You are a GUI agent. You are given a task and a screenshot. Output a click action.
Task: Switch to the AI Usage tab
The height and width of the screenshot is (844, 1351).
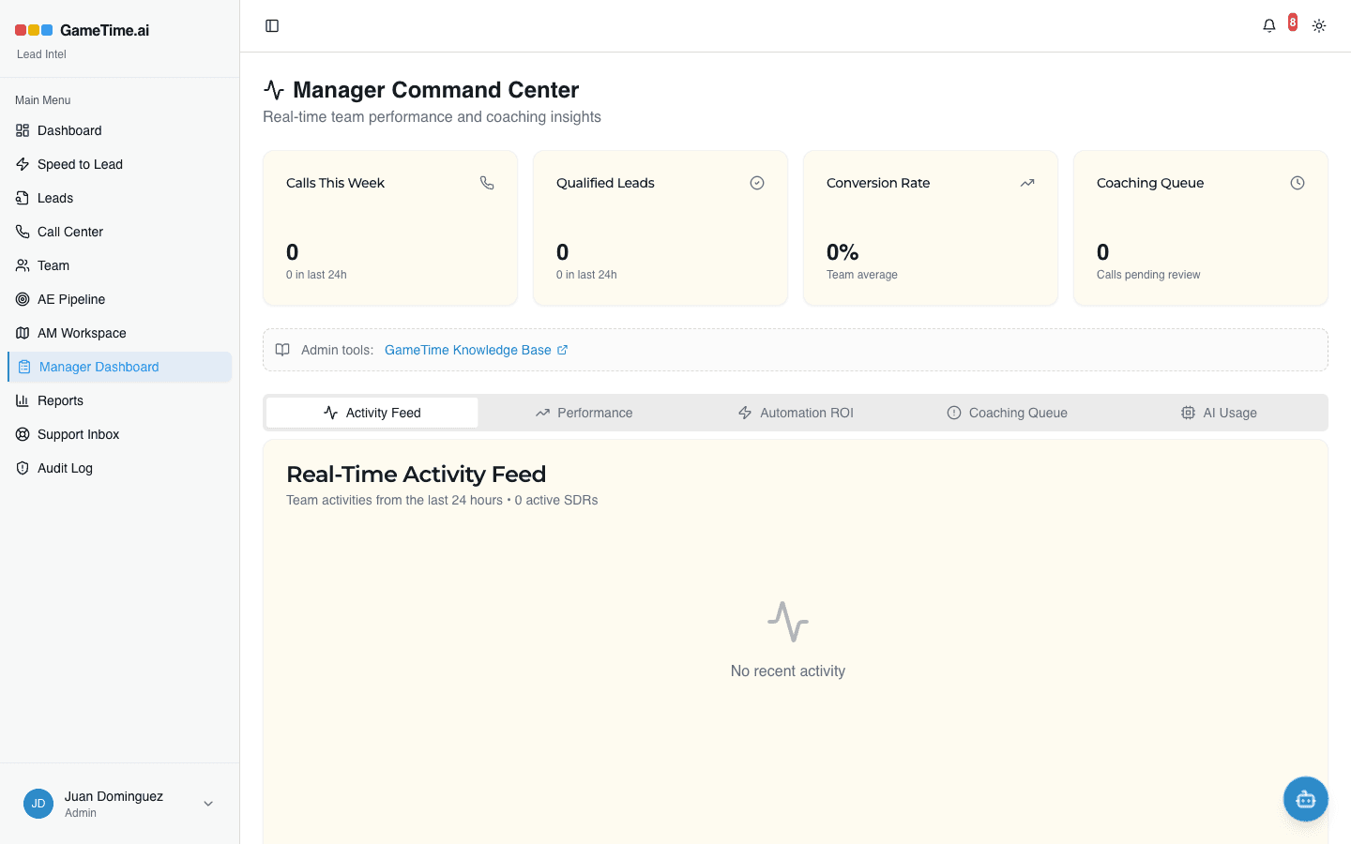(x=1219, y=413)
